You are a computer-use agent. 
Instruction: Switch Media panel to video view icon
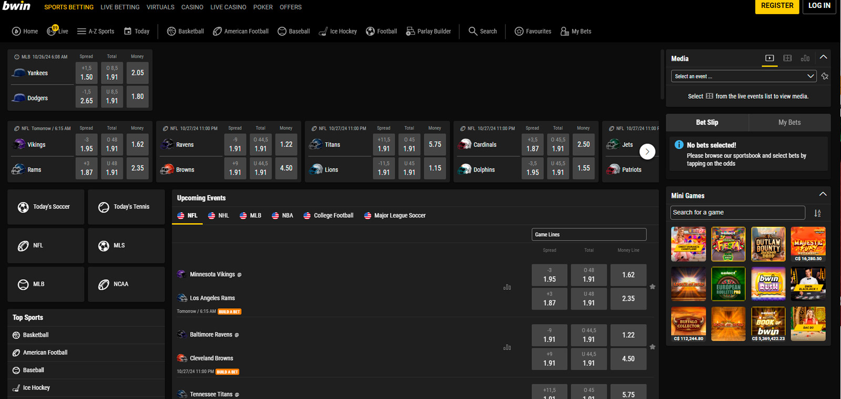pos(770,58)
